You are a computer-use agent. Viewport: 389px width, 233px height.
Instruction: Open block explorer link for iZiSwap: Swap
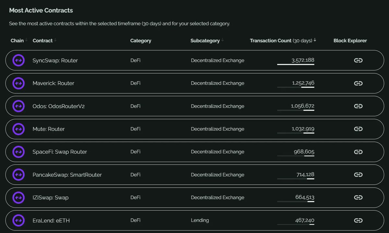pos(358,197)
